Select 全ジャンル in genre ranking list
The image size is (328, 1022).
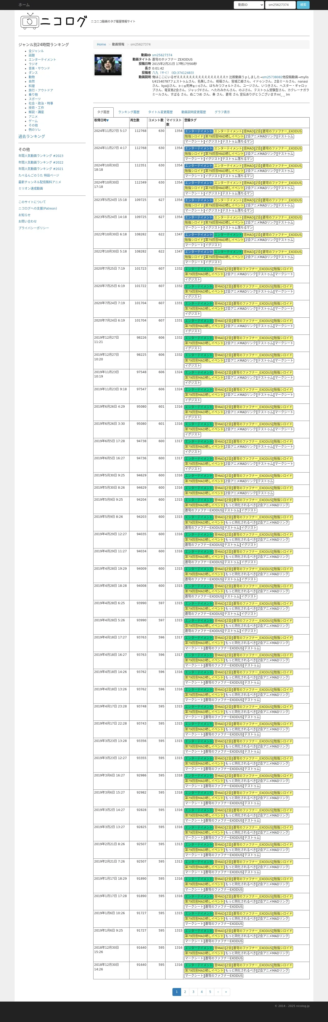(x=36, y=51)
